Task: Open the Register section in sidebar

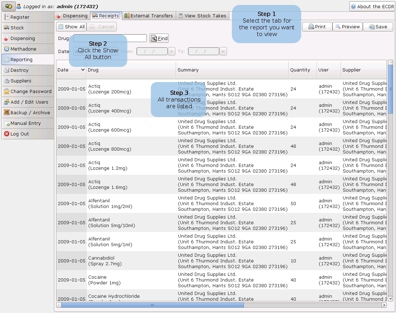Action: point(28,17)
